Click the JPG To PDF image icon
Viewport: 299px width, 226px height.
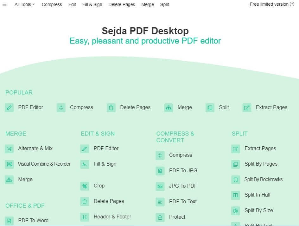(160, 186)
